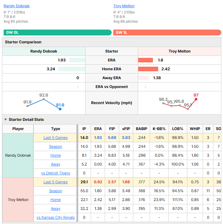The width and height of the screenshot is (223, 224).
Task: Click Troy Melton comparison table header
Action: pos(179,51)
